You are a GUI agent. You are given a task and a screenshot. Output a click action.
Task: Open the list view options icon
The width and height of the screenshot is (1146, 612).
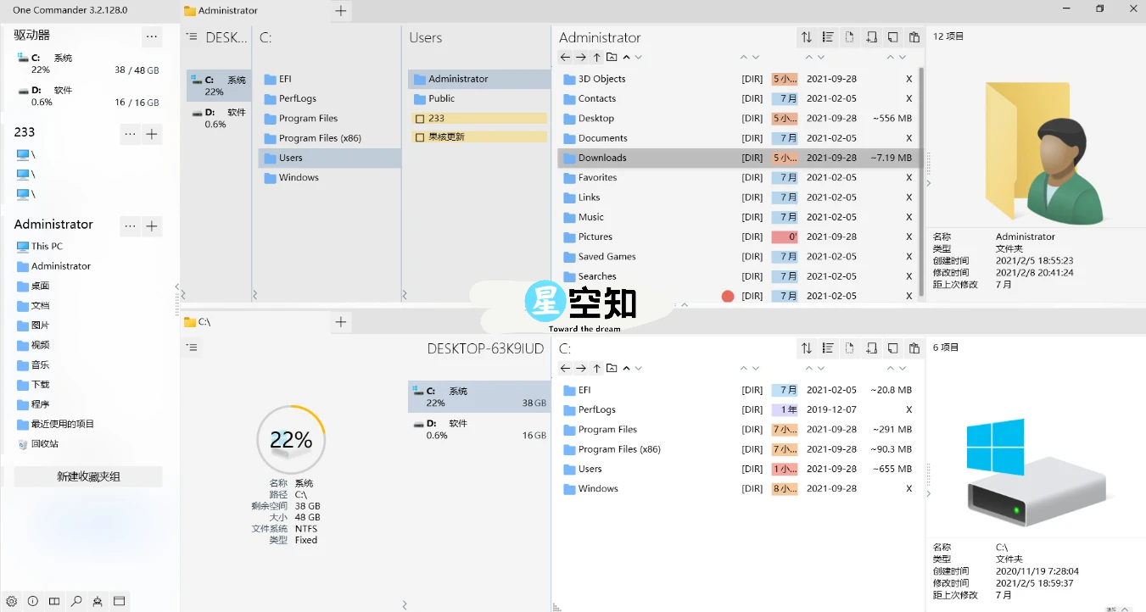tap(827, 37)
